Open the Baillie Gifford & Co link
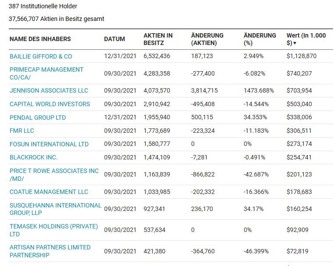 point(41,56)
